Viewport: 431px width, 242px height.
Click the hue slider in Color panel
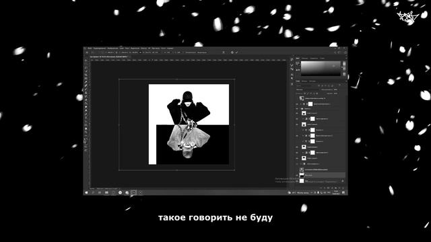tap(344, 69)
